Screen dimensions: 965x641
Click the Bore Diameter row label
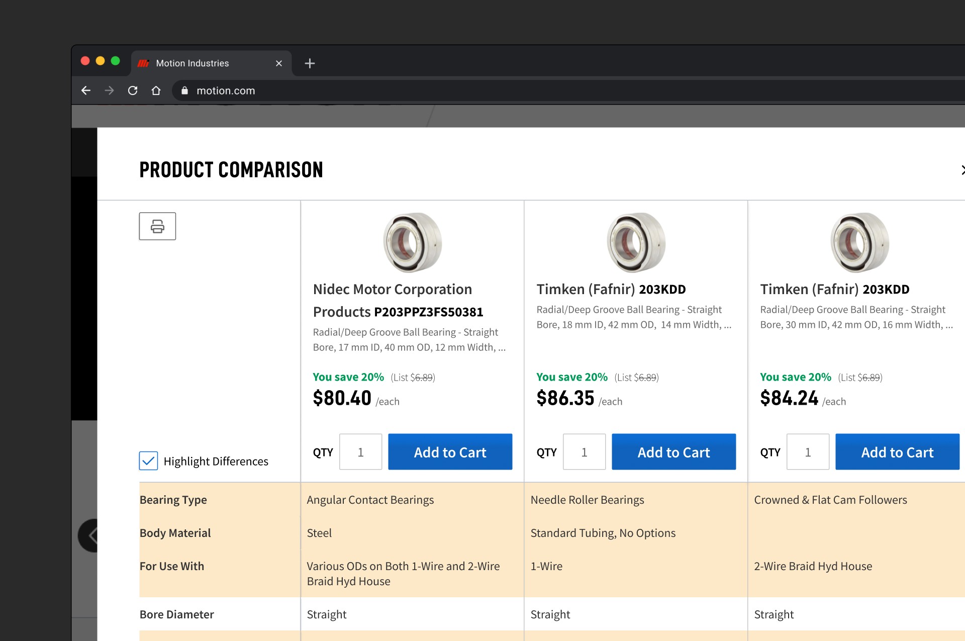point(177,614)
